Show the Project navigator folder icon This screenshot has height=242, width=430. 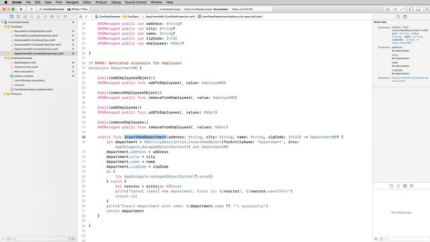(x=11, y=17)
